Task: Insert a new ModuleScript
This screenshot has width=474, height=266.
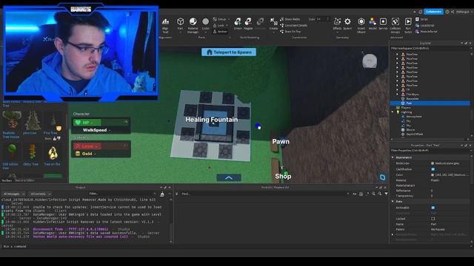Action: coord(427,31)
